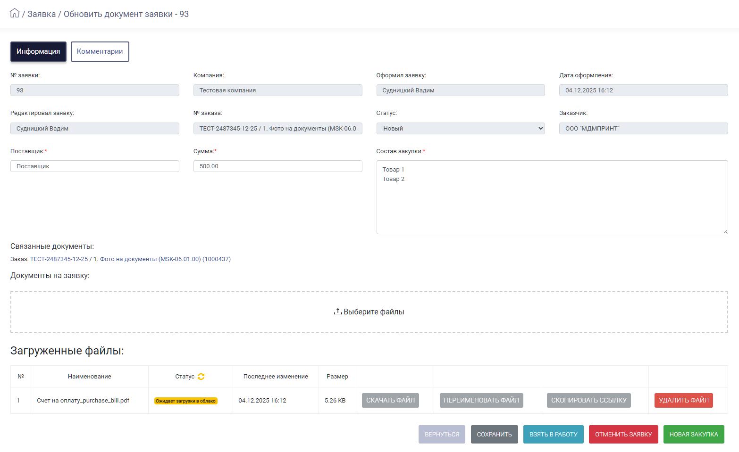The width and height of the screenshot is (739, 452).
Task: Click the upload icon in the dropzone
Action: coord(337,312)
